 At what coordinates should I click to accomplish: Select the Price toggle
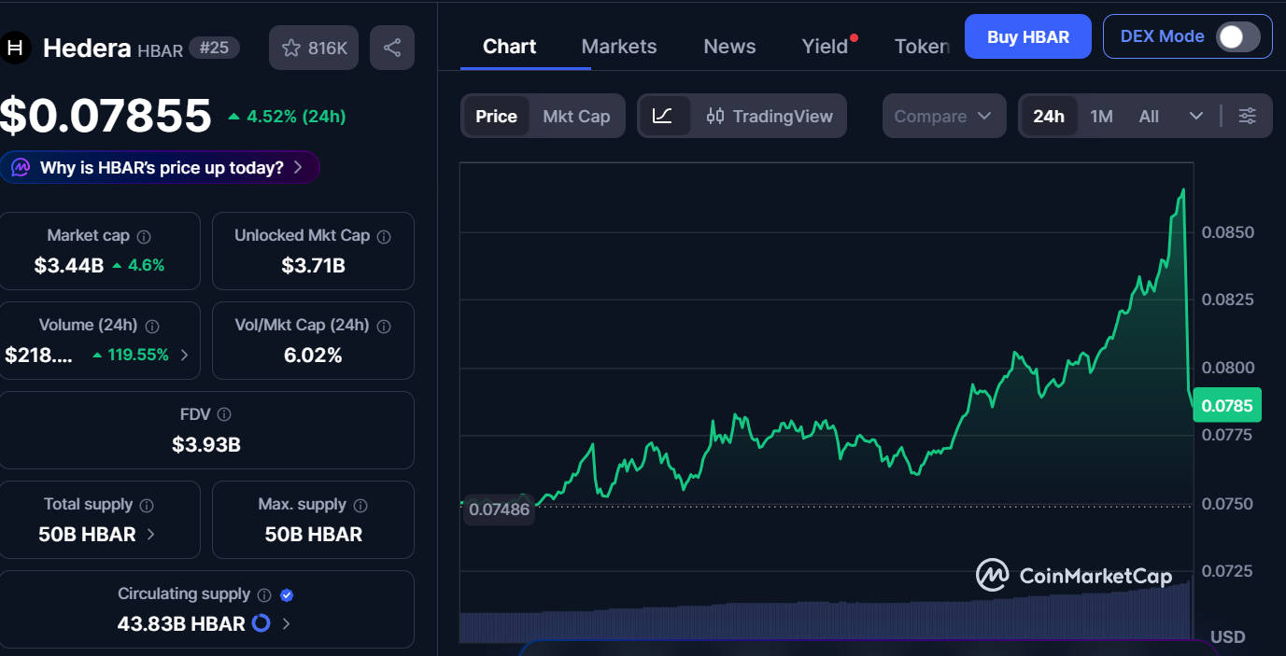pos(496,116)
